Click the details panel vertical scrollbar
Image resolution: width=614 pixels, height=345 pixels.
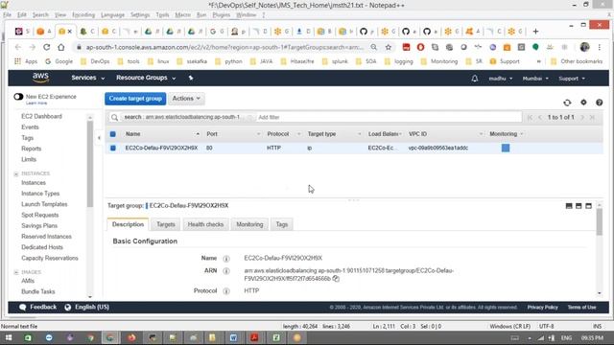[599, 221]
